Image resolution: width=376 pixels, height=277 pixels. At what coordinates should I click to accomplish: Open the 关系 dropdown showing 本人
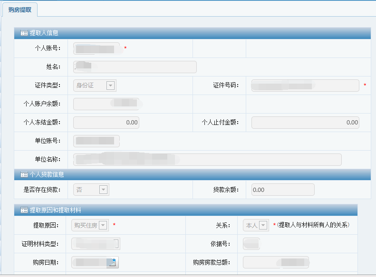pos(256,225)
